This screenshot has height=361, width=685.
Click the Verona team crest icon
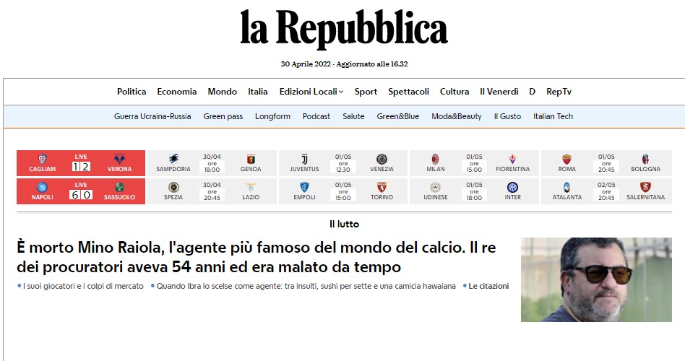[x=120, y=159]
